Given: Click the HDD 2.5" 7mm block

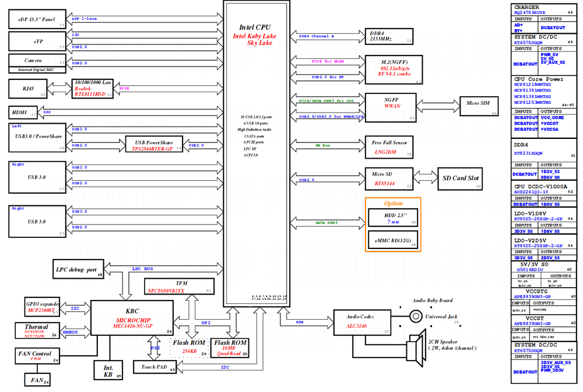Looking at the screenshot, I should [x=392, y=218].
